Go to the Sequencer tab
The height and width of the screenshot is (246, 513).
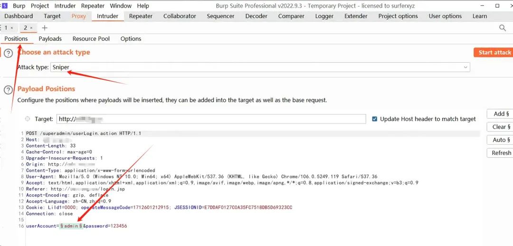click(x=220, y=16)
